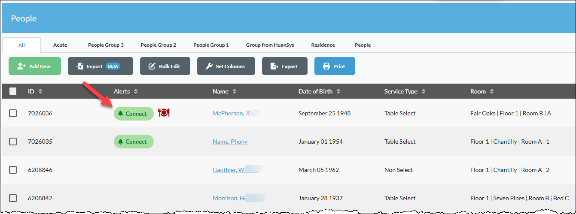Click the Non Select service type cell

pos(399,170)
